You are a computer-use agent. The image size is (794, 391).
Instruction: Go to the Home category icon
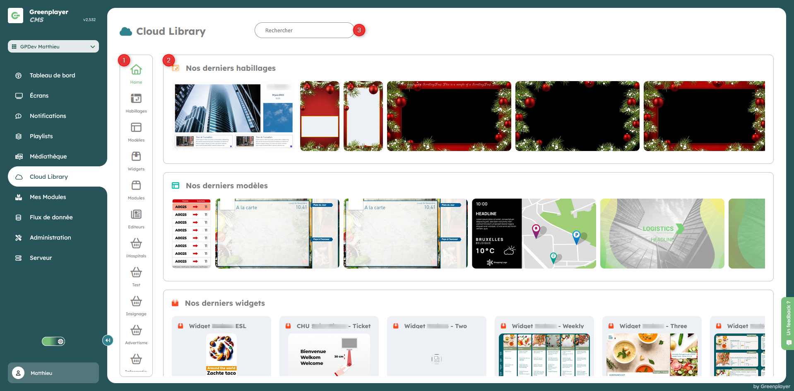click(136, 70)
